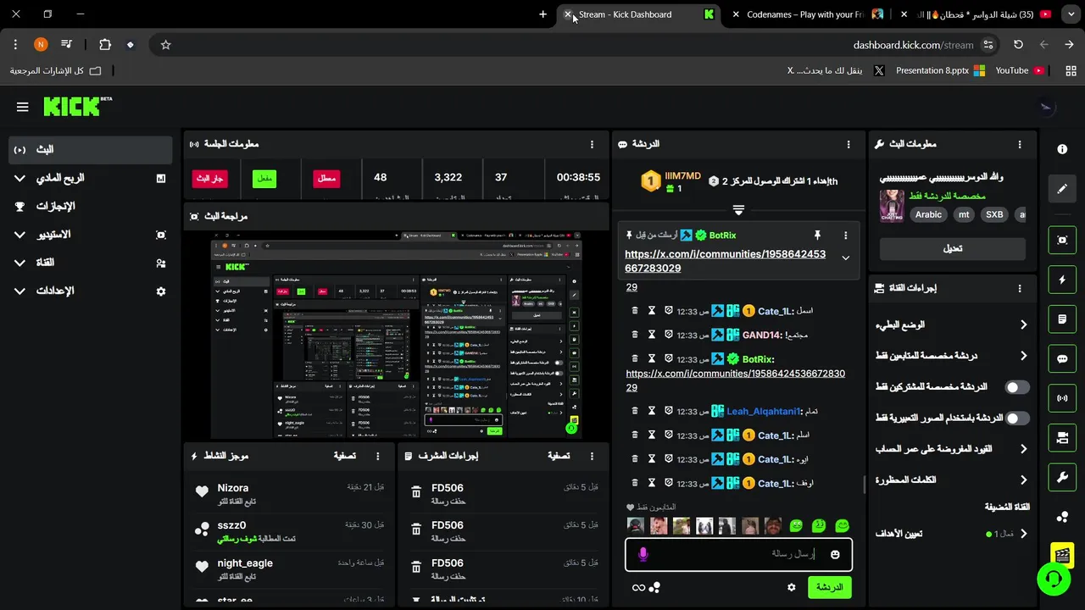Expand the القناة sidebar section
Image resolution: width=1085 pixels, height=610 pixels.
(x=20, y=263)
